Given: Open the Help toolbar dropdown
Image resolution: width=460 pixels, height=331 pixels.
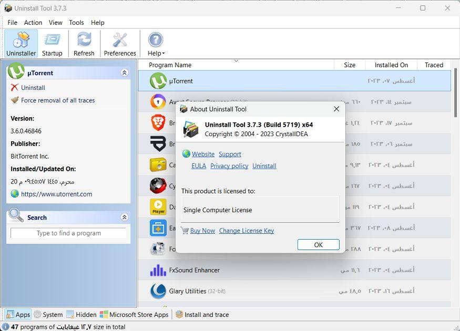Looking at the screenshot, I should click(156, 44).
